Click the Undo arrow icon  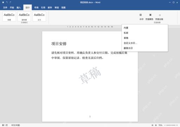7,2
